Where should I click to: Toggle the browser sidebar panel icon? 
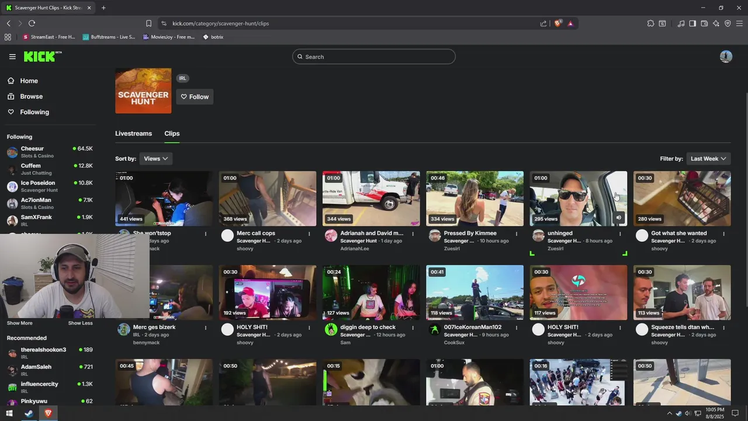click(x=692, y=23)
